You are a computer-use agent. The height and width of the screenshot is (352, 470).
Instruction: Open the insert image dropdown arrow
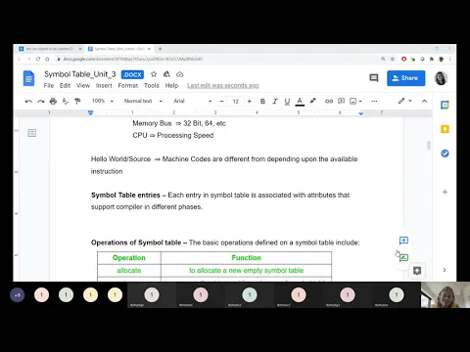click(360, 102)
